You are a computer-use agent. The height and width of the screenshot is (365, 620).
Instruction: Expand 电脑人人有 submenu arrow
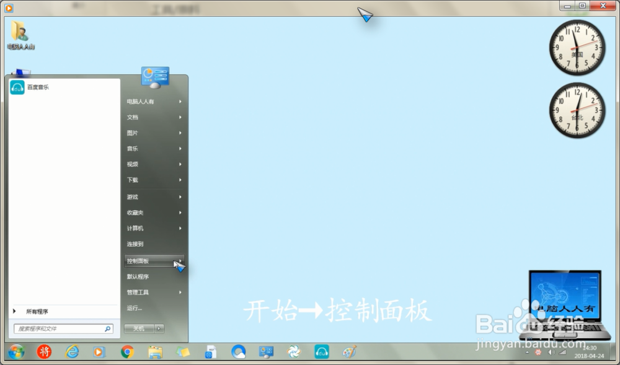click(x=180, y=102)
